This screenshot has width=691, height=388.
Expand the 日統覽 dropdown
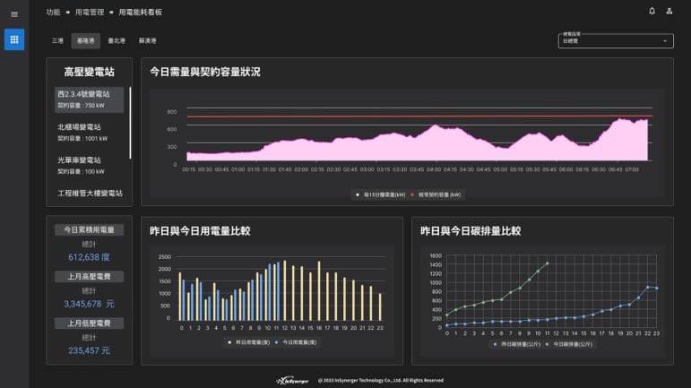click(x=615, y=41)
